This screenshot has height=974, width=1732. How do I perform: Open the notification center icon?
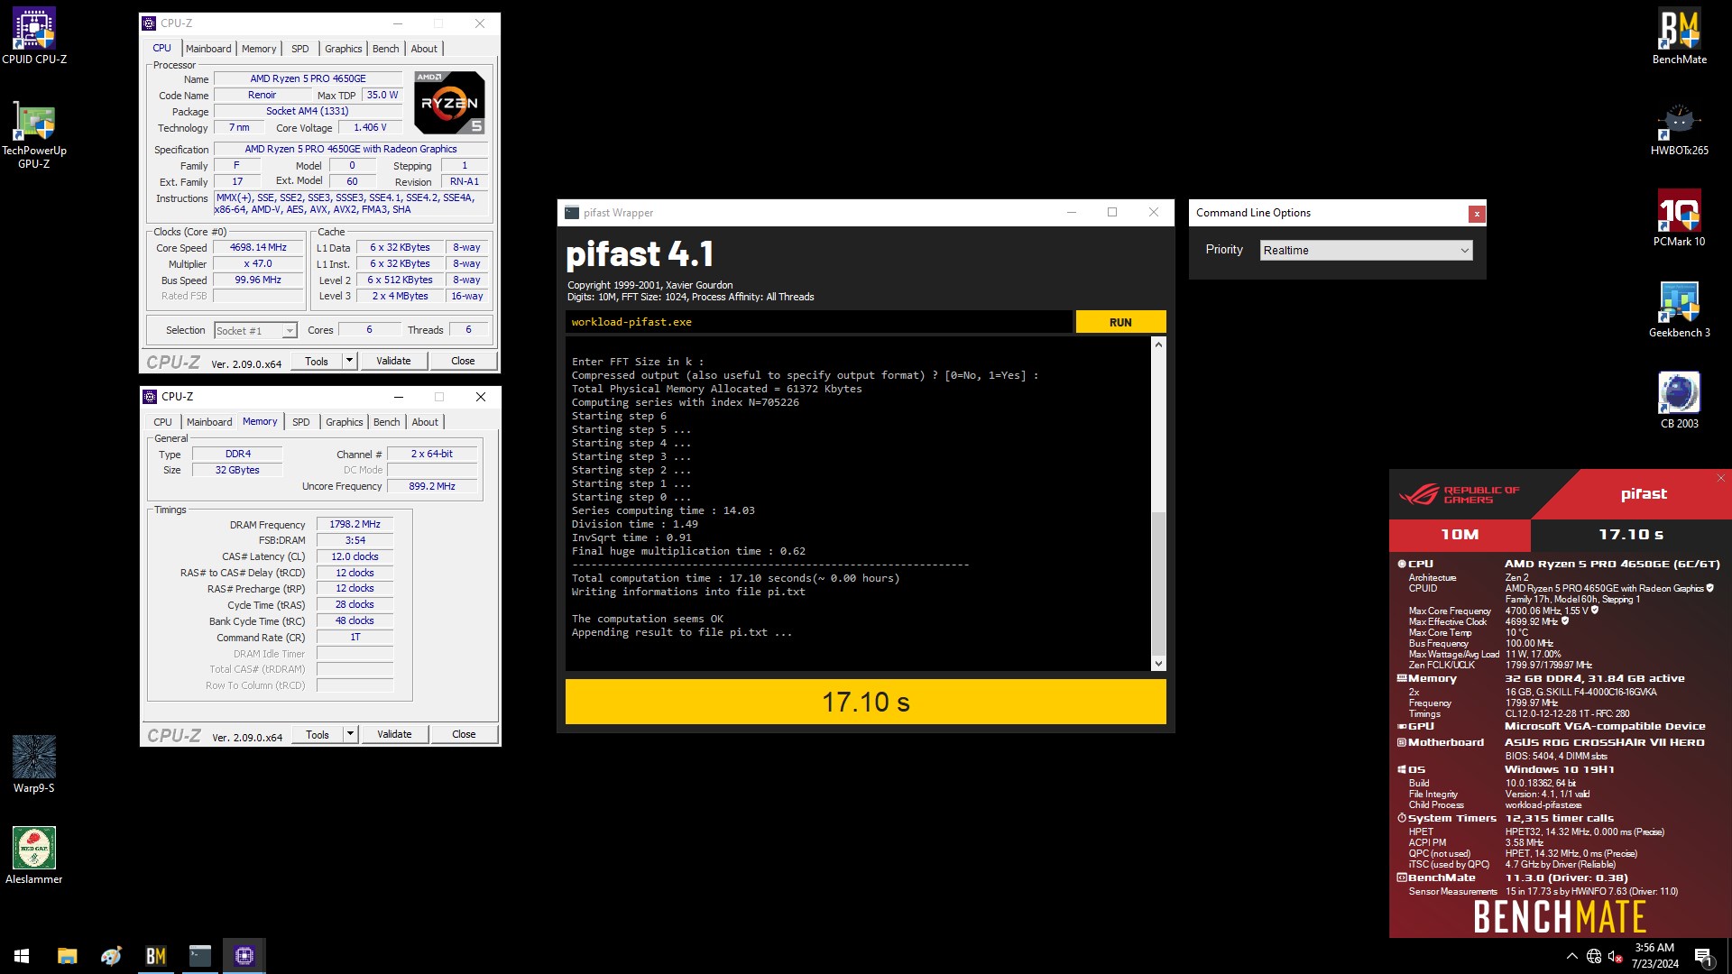click(x=1704, y=956)
